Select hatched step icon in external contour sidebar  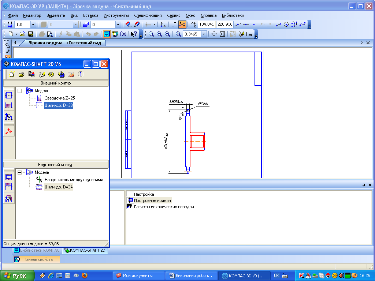coord(9,105)
